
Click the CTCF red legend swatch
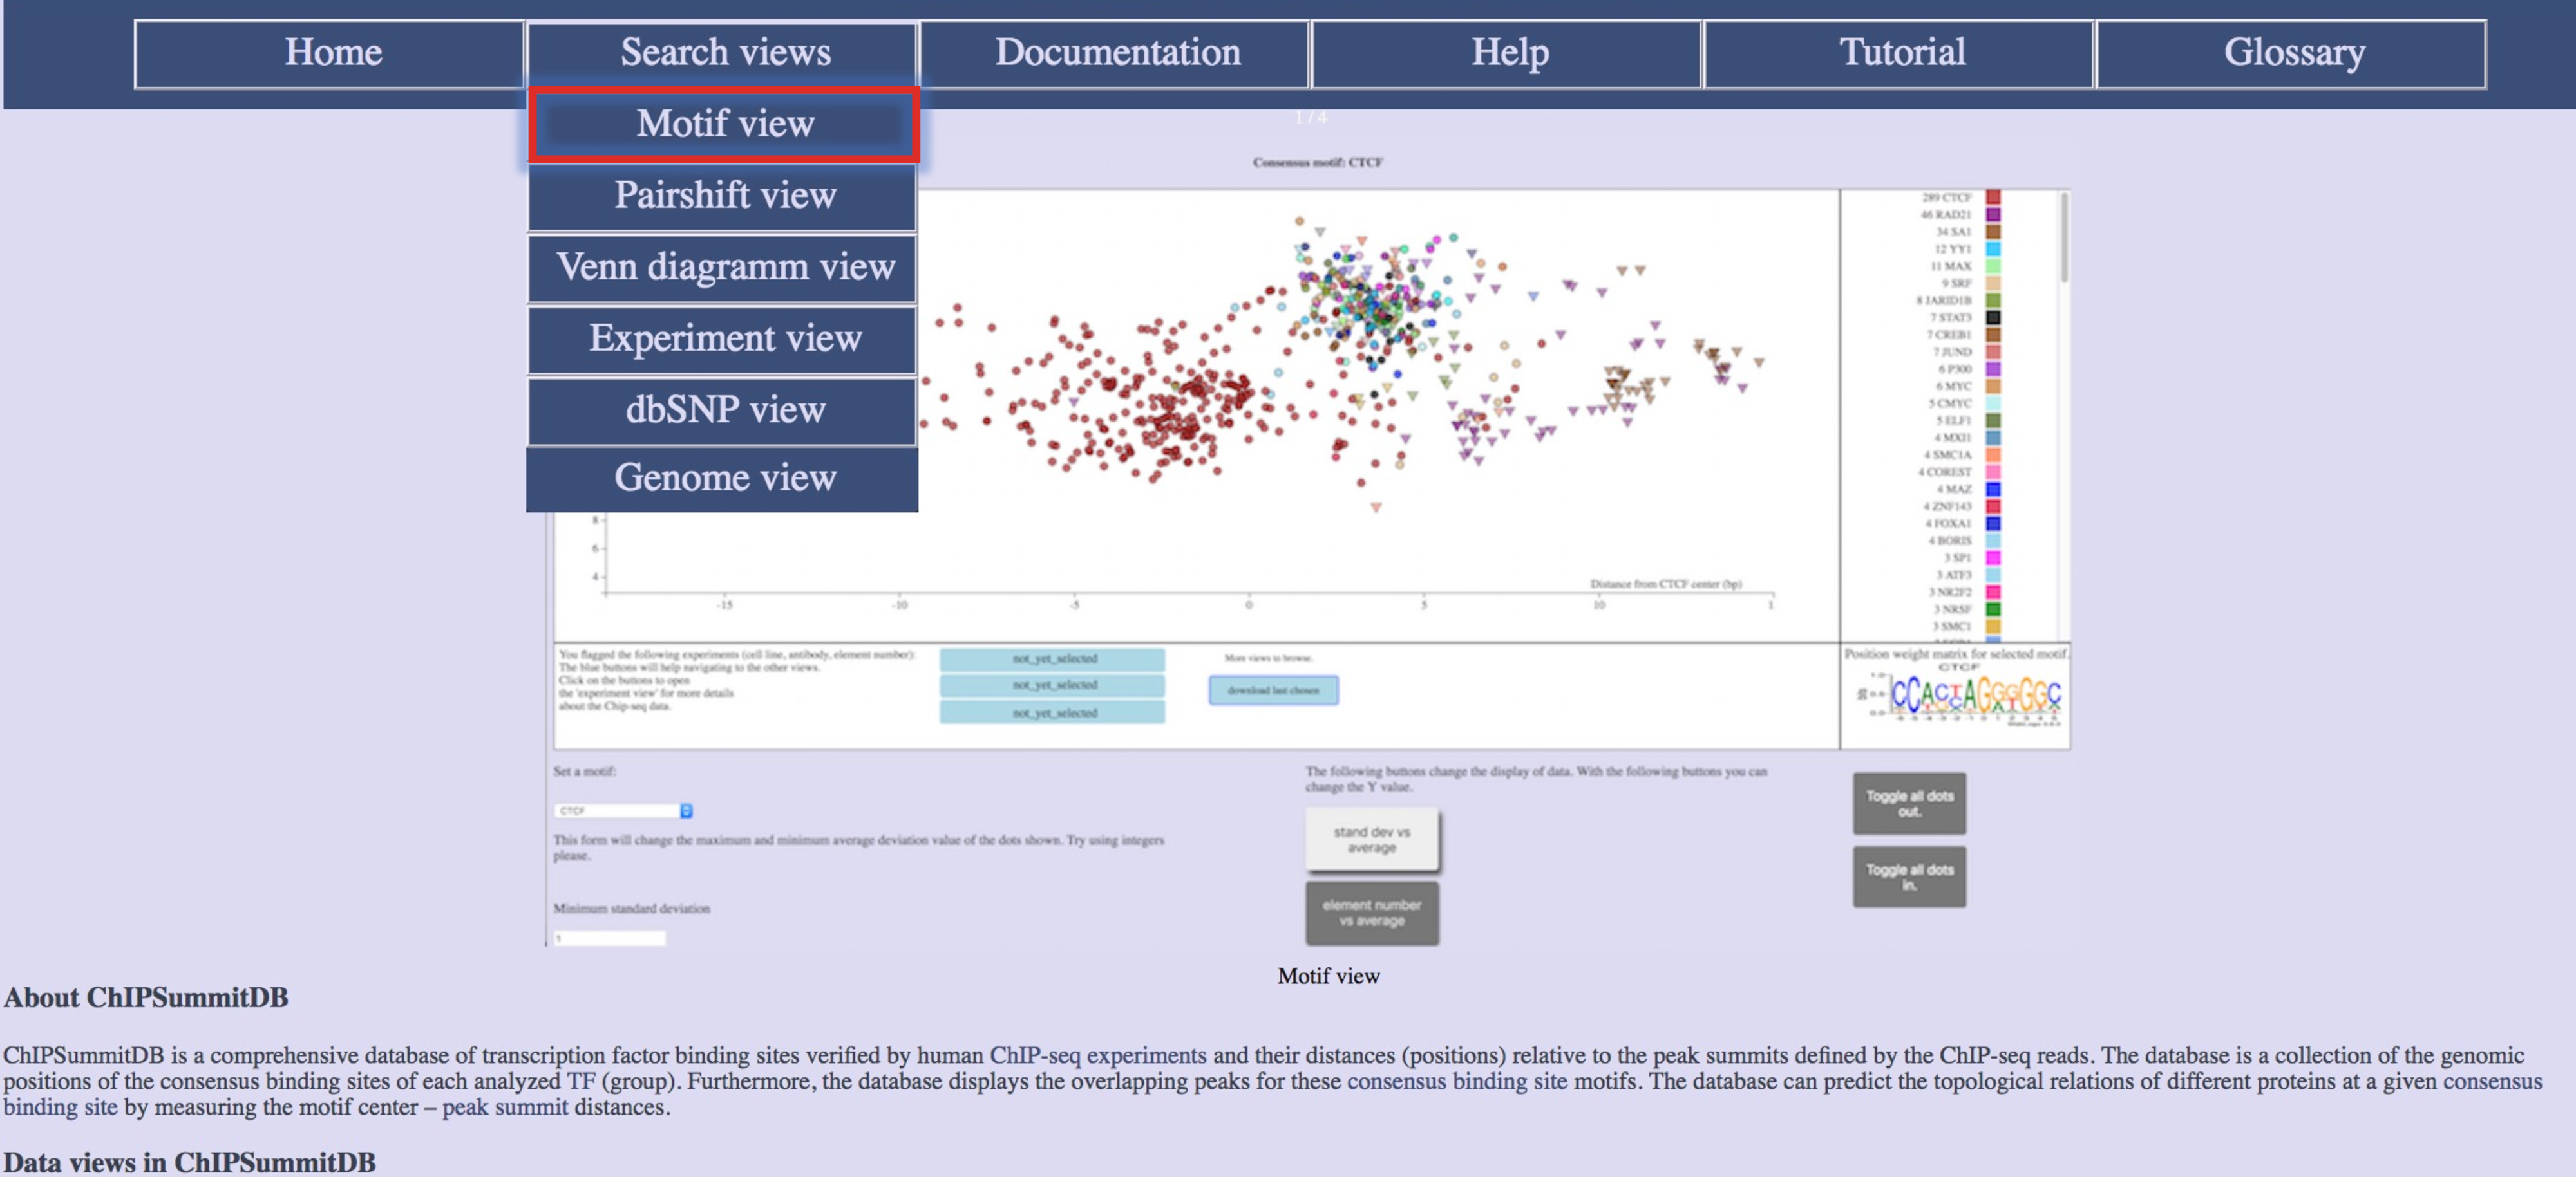[1992, 198]
